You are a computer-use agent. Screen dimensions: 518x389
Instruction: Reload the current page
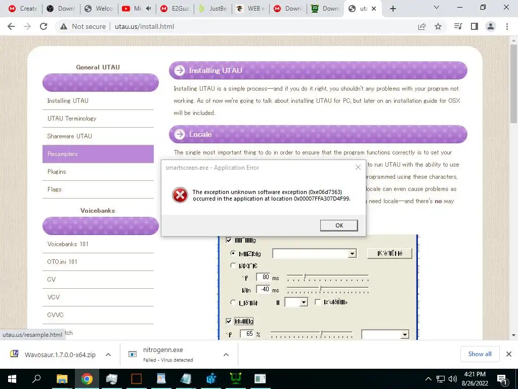(44, 26)
